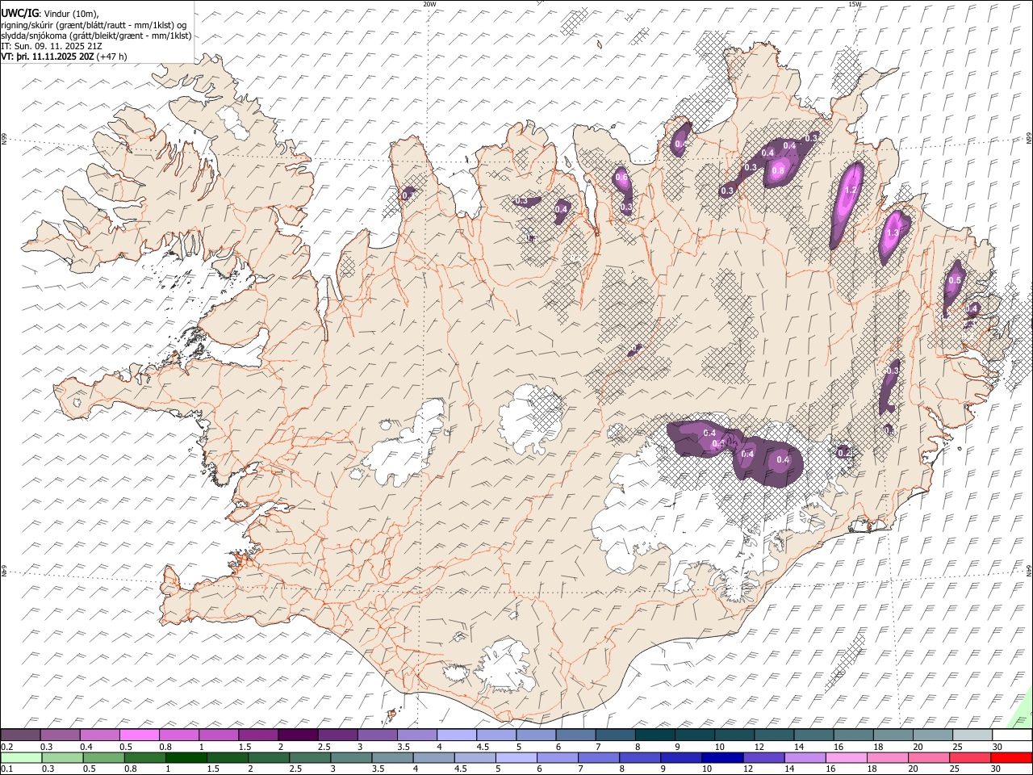Click the "1.3" snowfall value on the map
Viewport: 1033px width, 775px height.
(893, 233)
